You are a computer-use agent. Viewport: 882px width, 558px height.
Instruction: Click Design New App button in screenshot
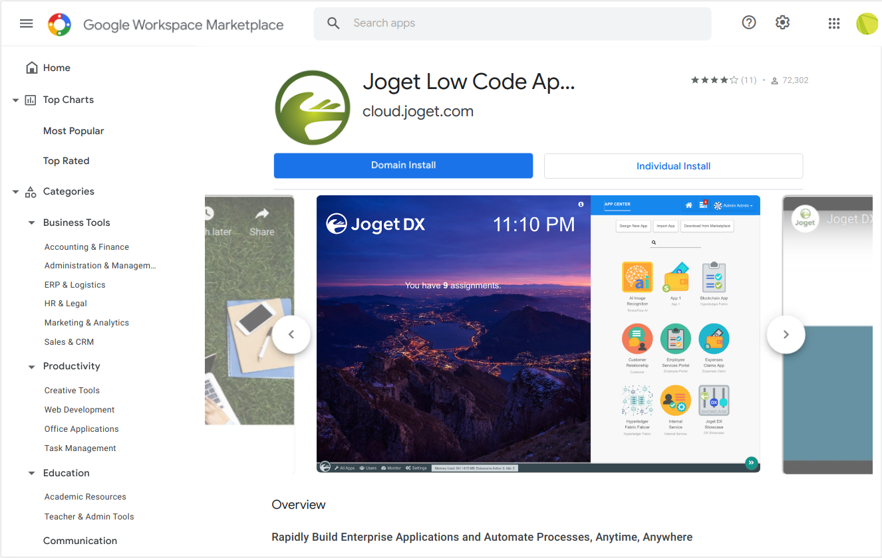click(x=633, y=226)
